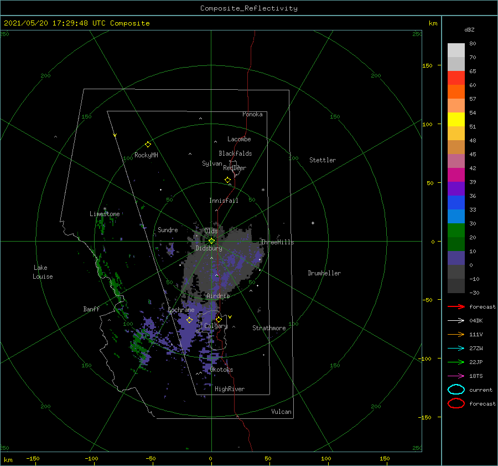Pick the bright yellow 51–54 dBZ swatch
This screenshot has width=498, height=466.
coord(456,120)
